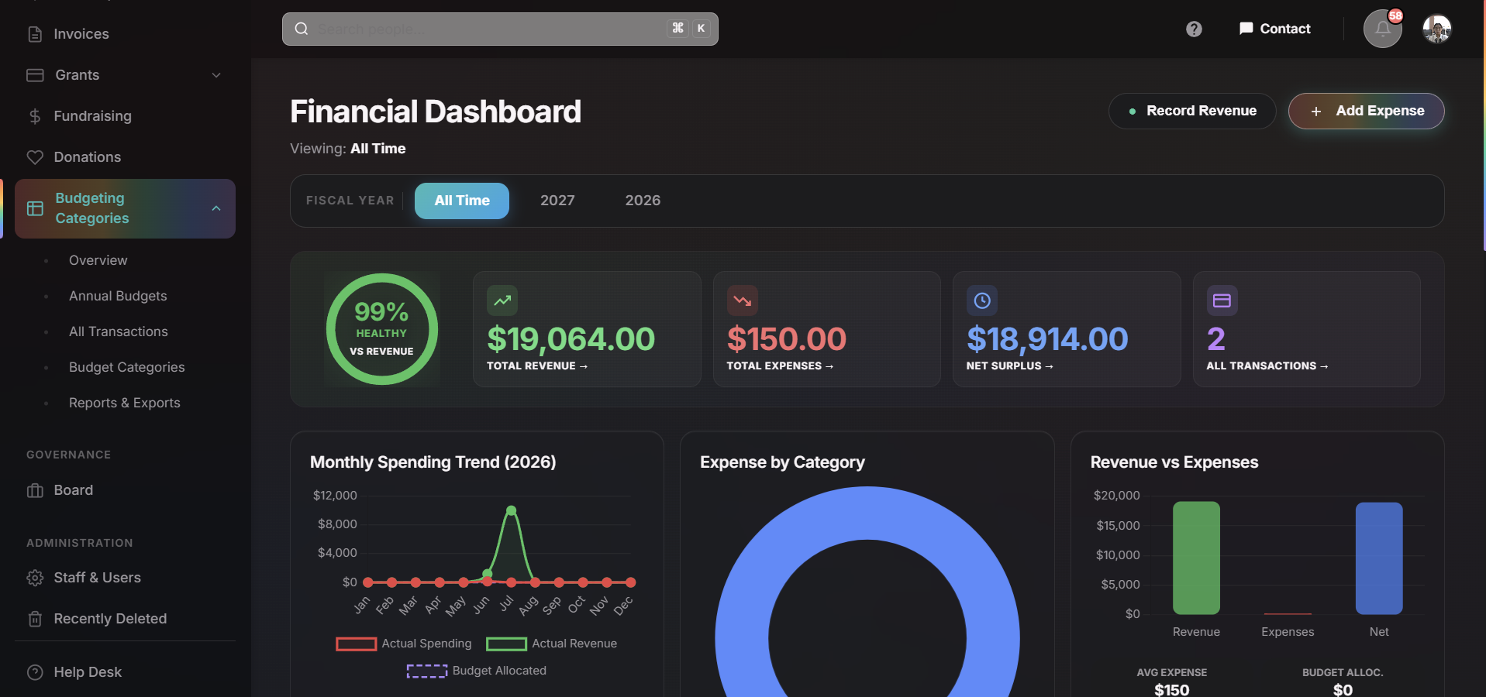Open help via top question mark icon
This screenshot has height=697, width=1486.
pos(1194,29)
